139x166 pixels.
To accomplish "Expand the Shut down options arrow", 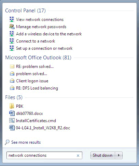I will [x=119, y=155].
